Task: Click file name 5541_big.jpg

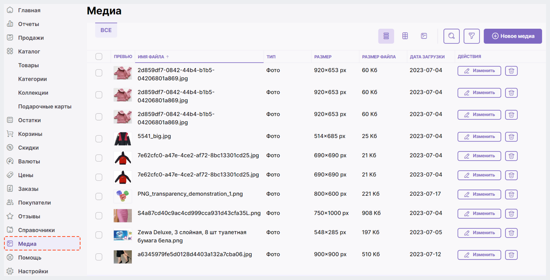Action: [154, 136]
